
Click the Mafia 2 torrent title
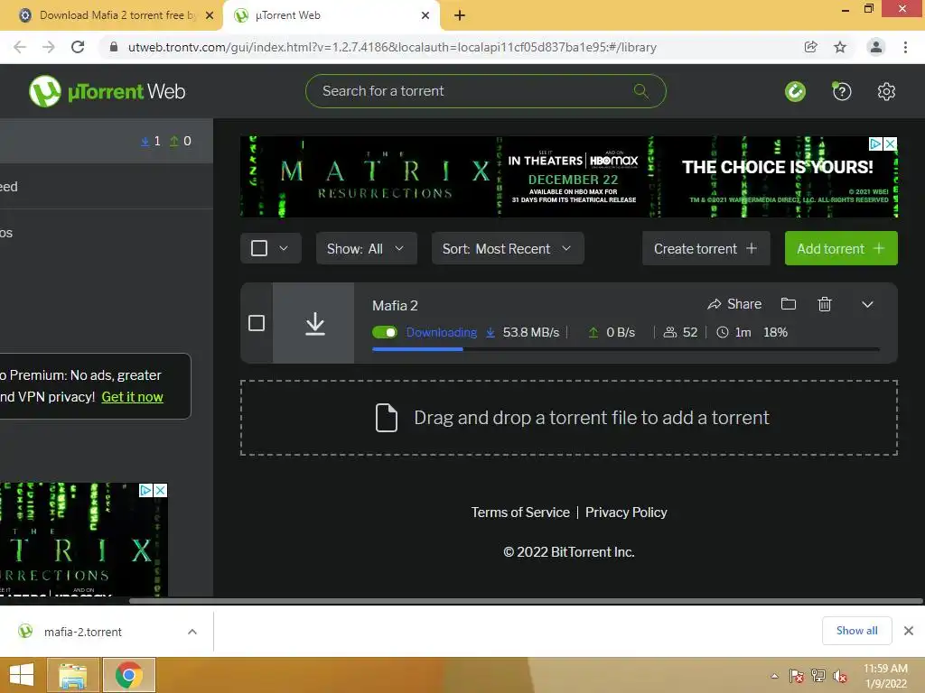point(395,305)
